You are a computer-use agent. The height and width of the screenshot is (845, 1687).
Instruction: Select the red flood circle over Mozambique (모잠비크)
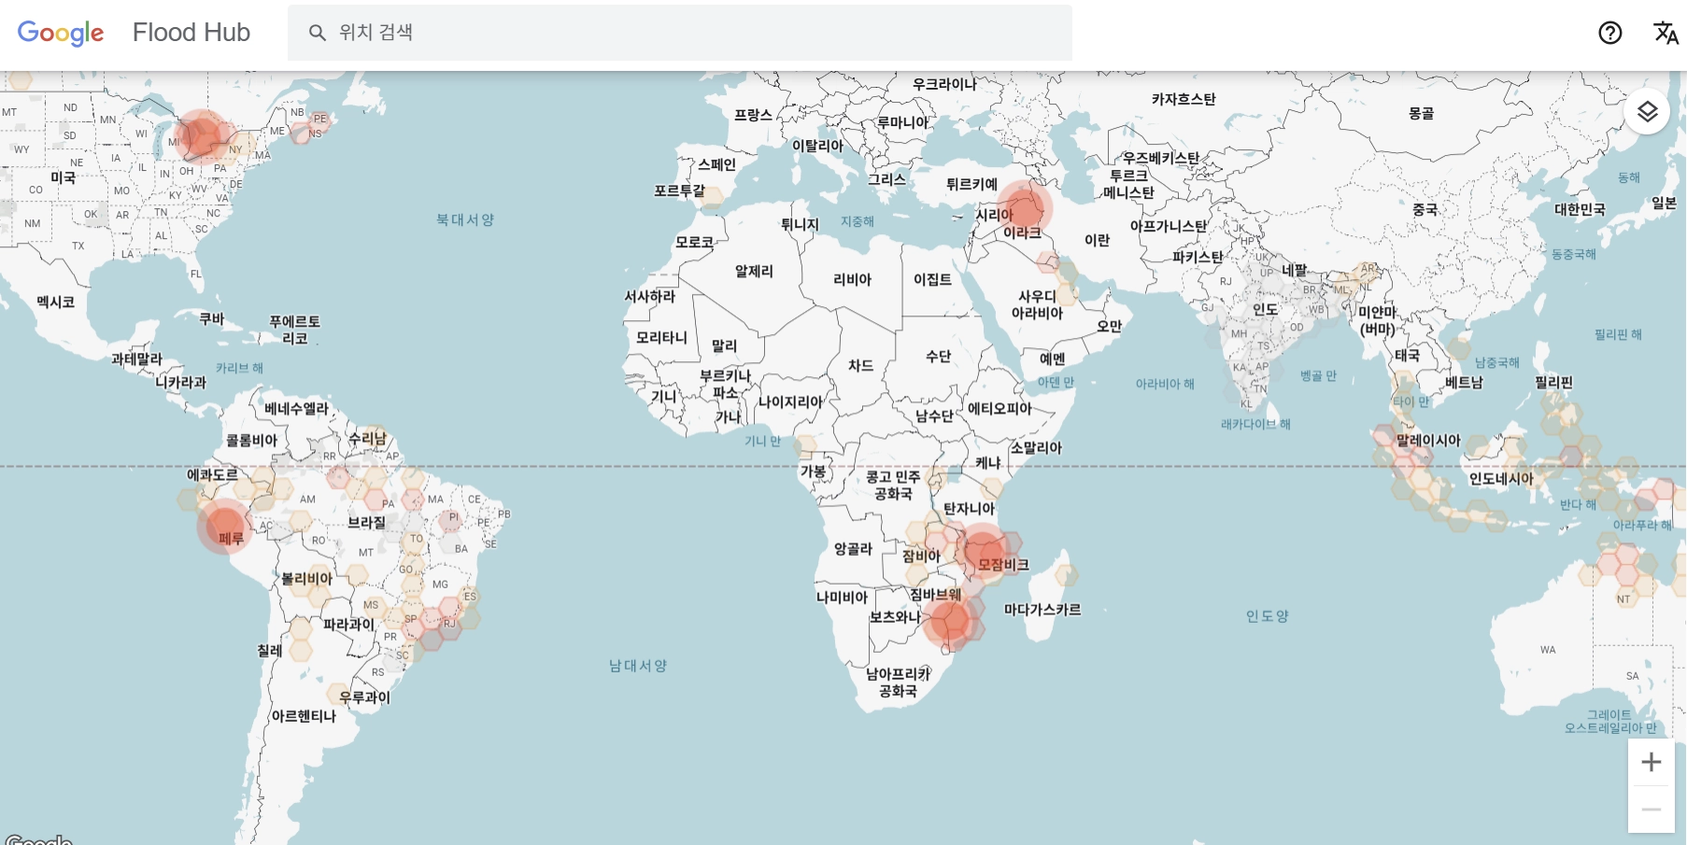983,549
